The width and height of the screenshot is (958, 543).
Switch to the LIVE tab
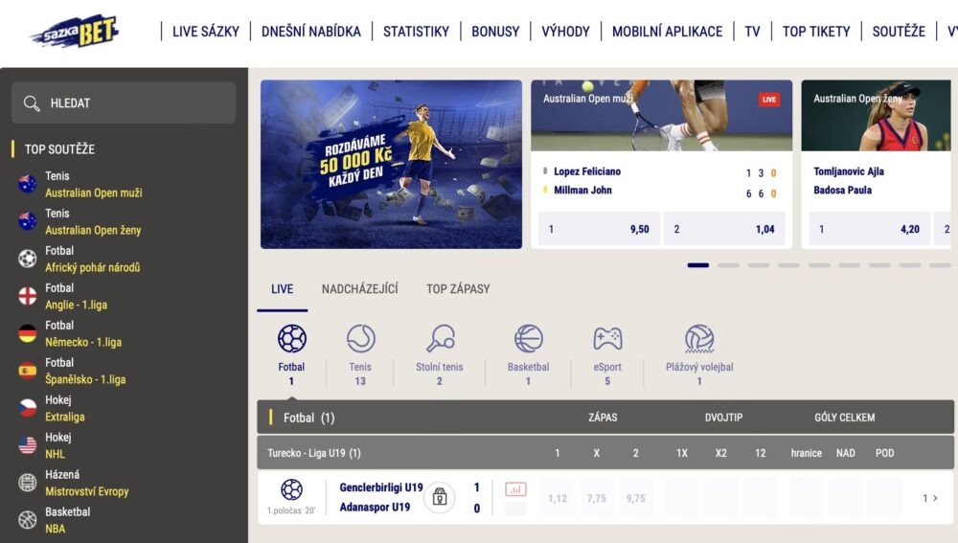click(x=283, y=289)
